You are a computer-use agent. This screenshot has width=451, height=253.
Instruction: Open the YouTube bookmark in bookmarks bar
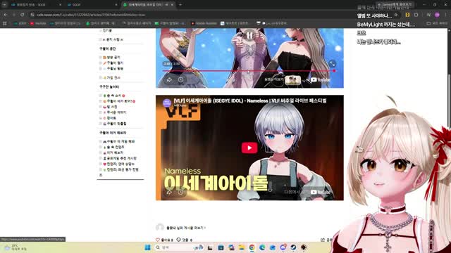click(38, 23)
